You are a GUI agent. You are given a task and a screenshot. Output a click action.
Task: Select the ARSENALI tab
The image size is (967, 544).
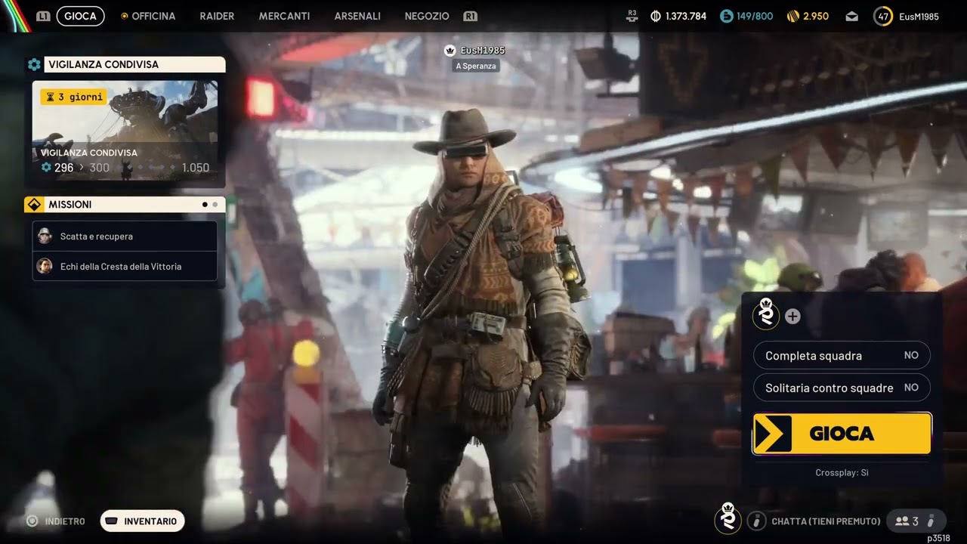(x=357, y=16)
